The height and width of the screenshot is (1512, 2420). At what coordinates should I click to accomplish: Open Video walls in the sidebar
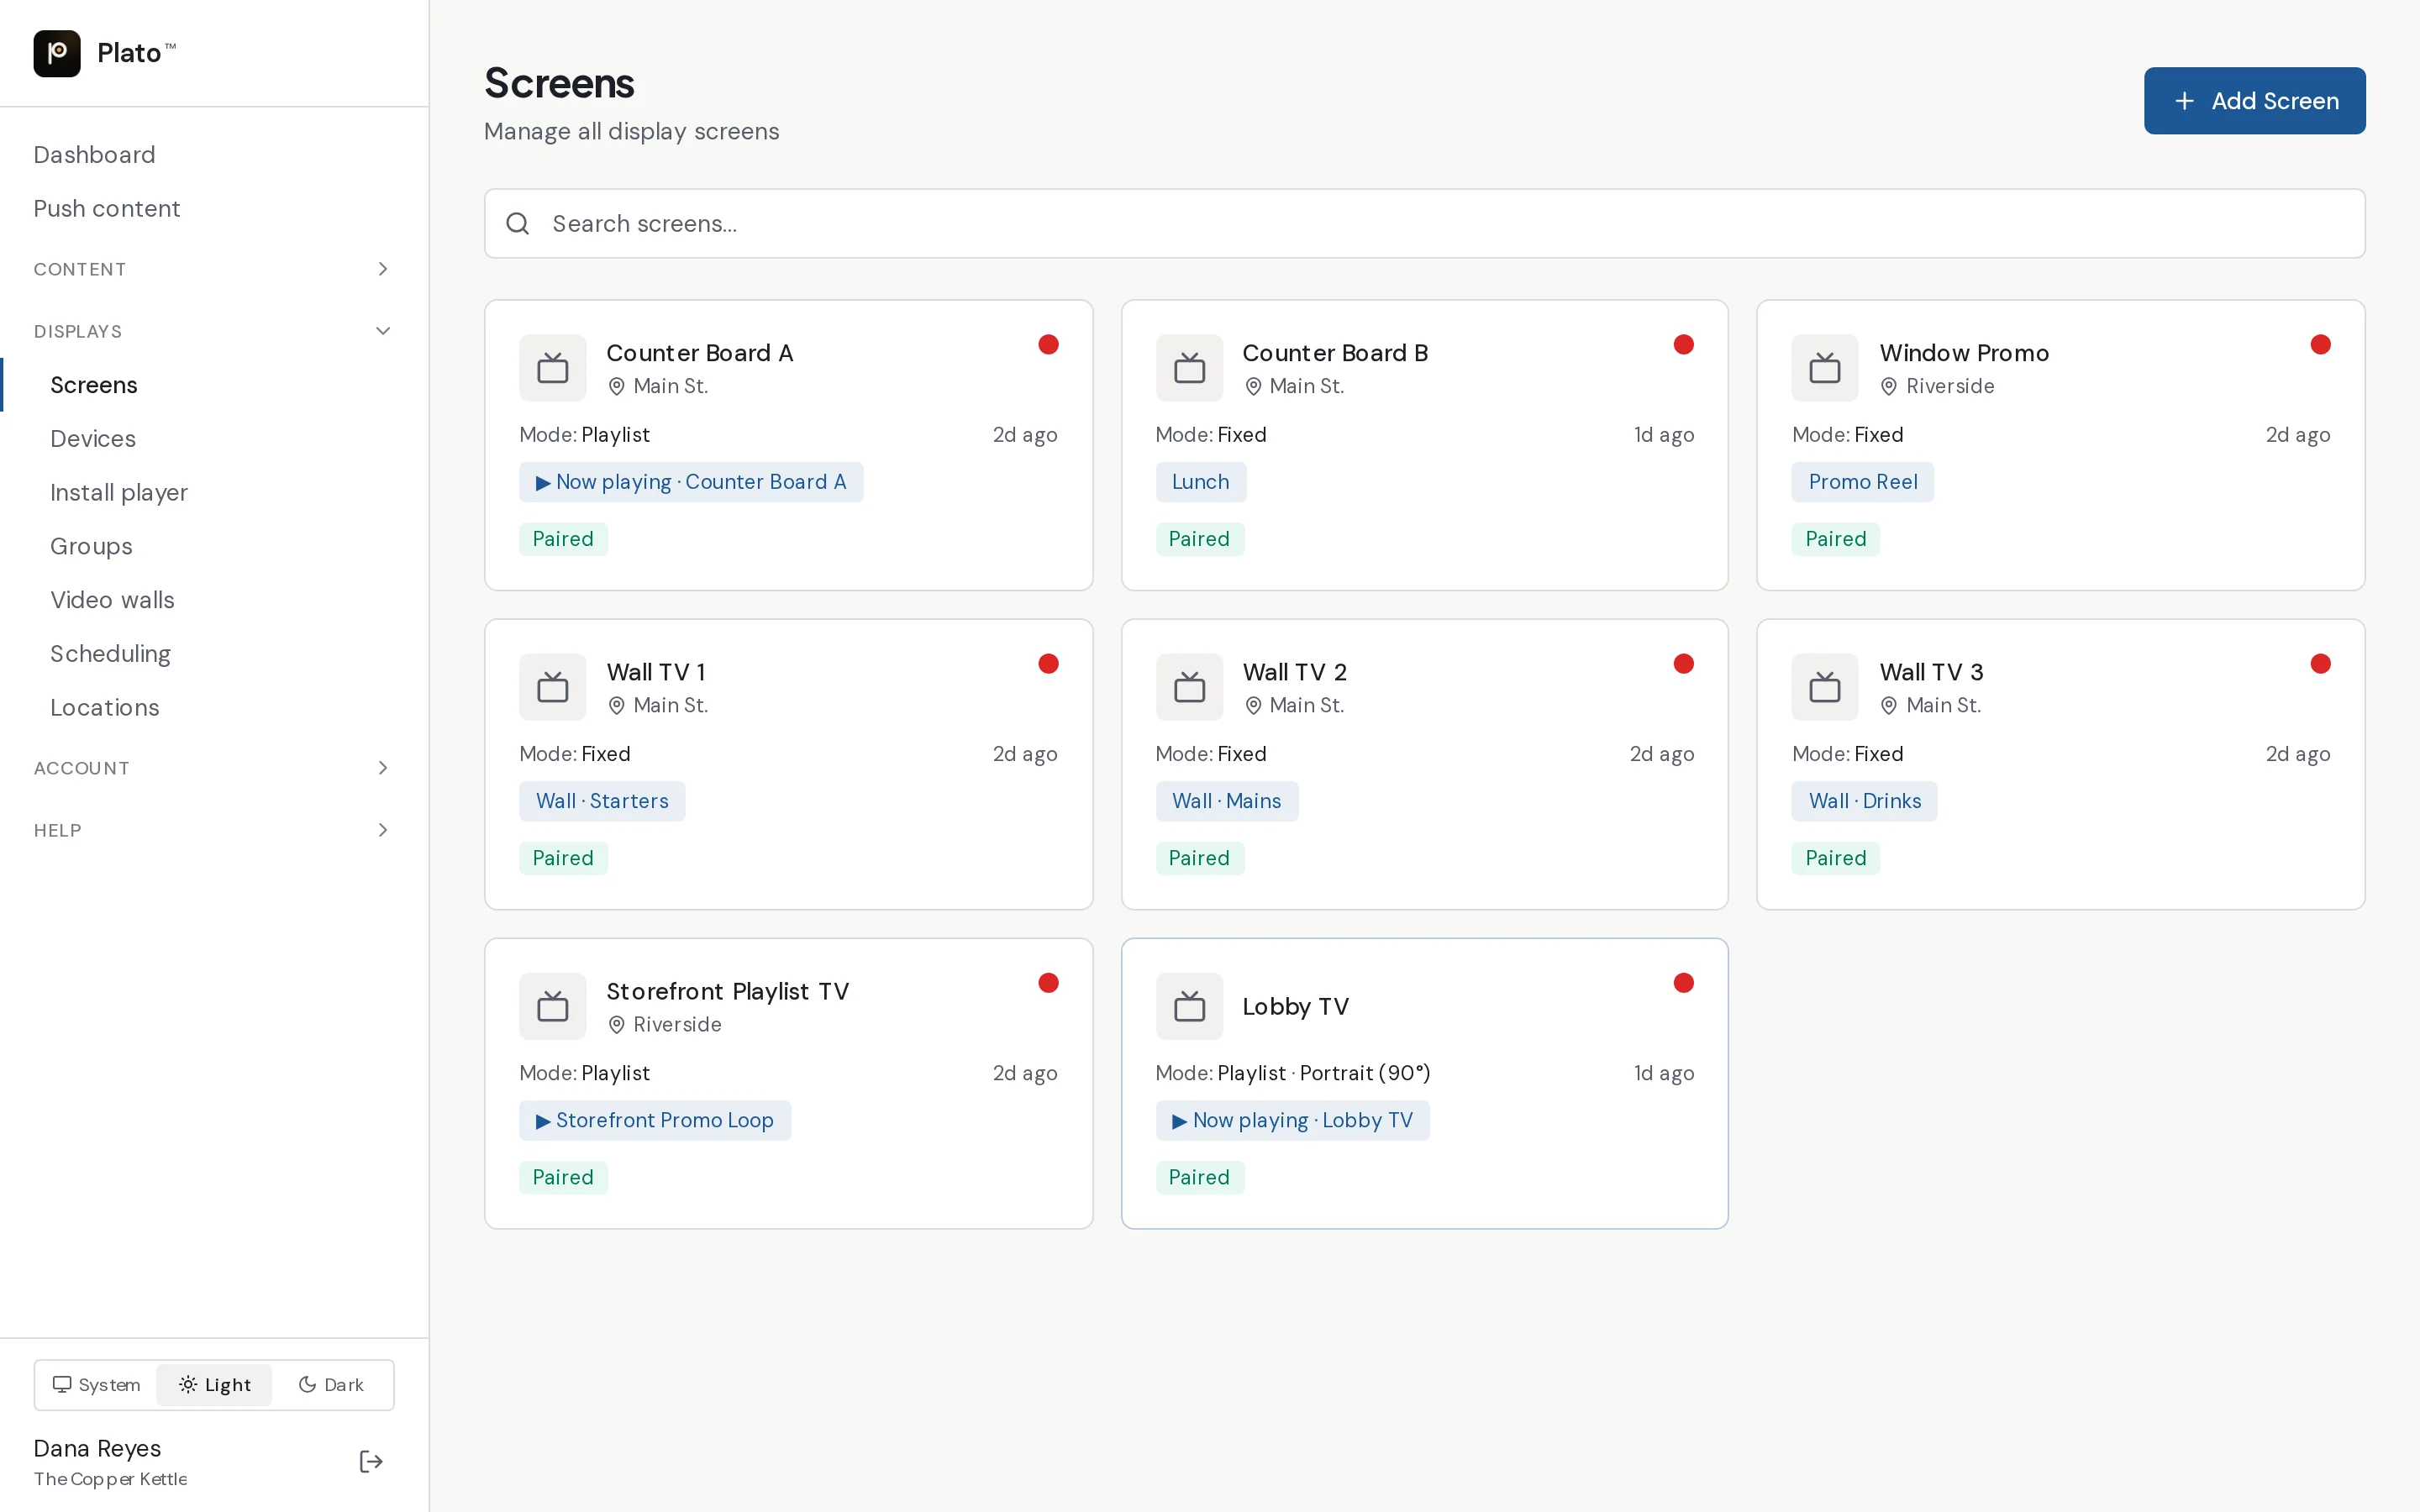tap(112, 600)
